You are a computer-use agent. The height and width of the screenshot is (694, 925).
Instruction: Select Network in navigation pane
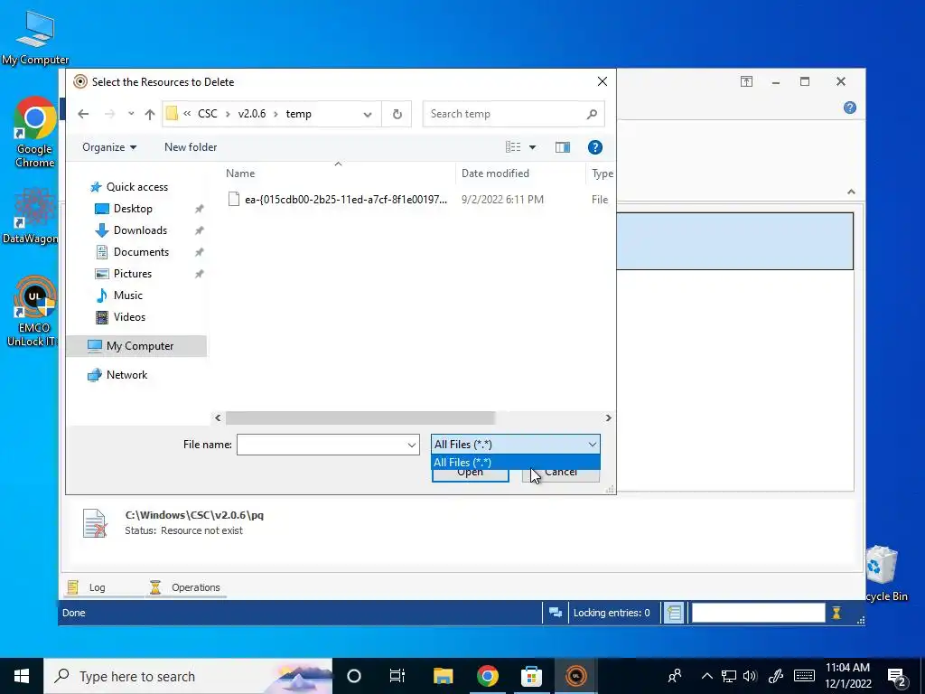126,375
